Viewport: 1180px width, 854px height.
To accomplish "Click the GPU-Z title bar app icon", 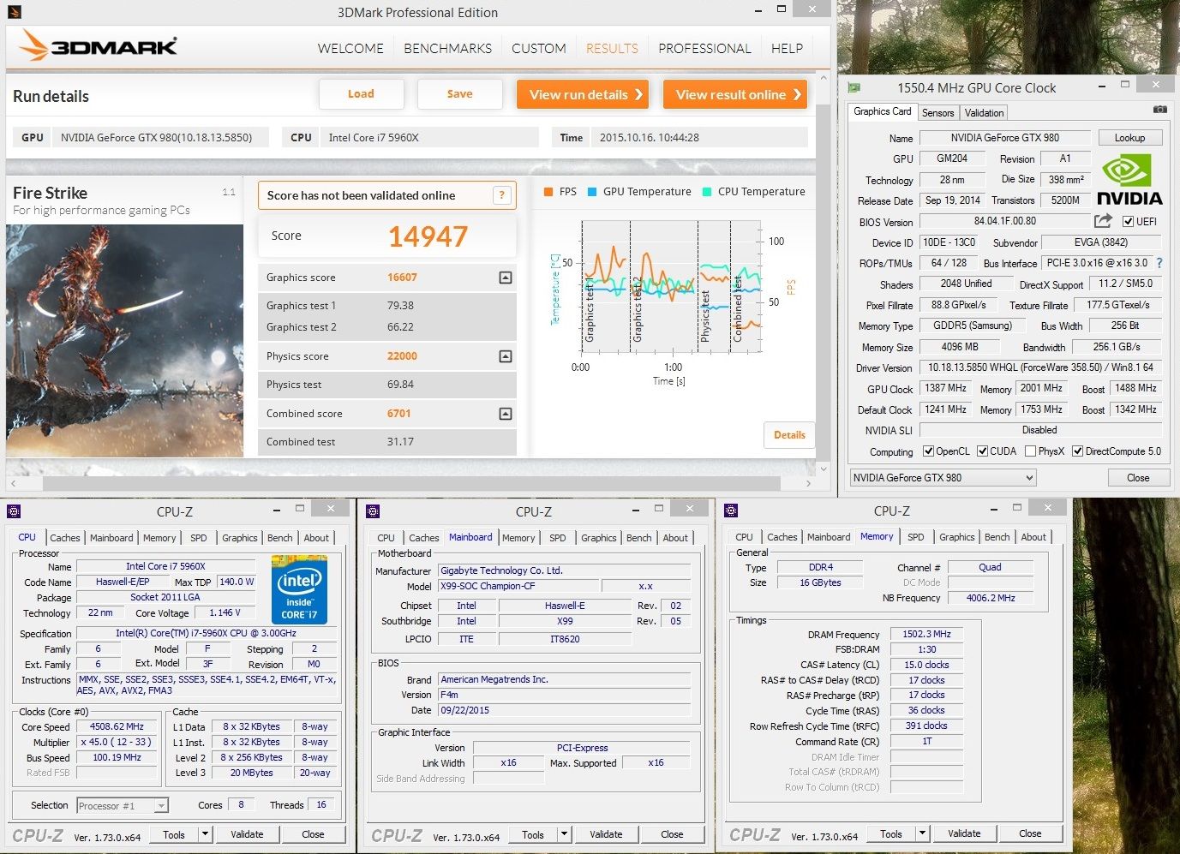I will tap(854, 87).
